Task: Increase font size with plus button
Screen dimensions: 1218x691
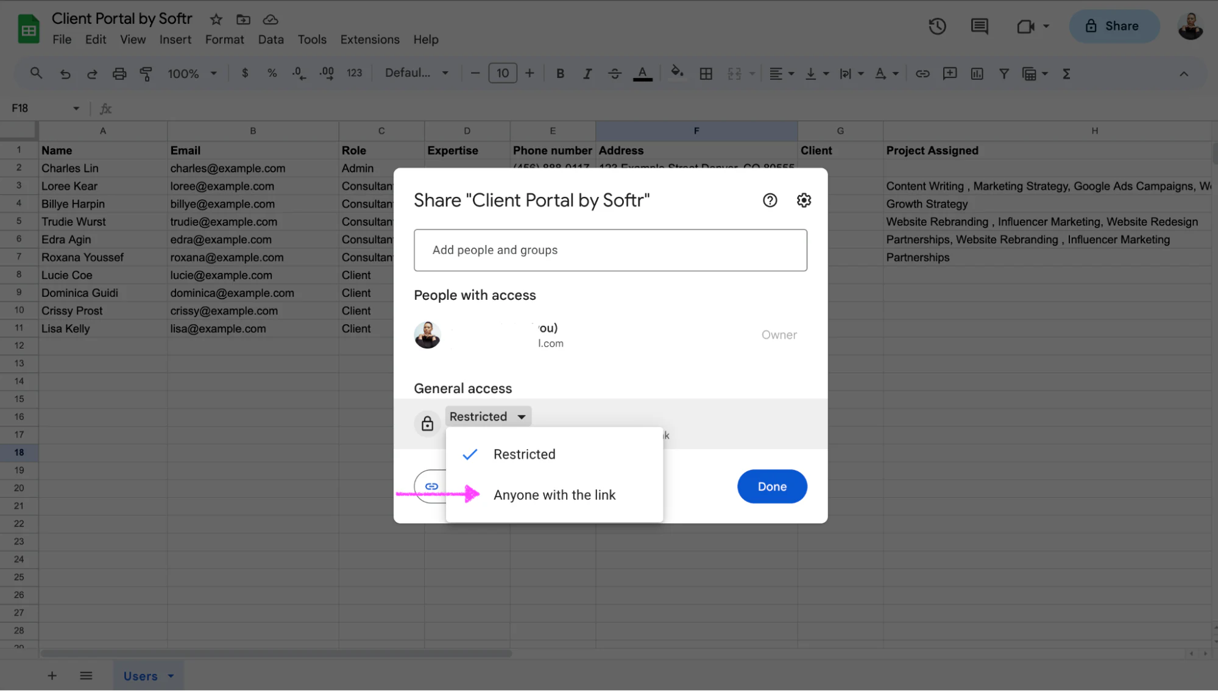Action: 529,74
